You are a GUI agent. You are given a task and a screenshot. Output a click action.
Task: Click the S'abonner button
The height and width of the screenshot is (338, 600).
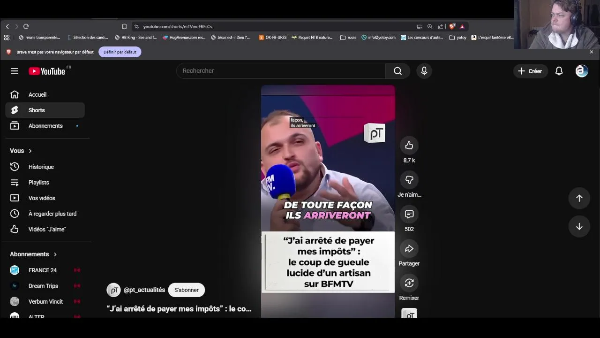[187, 290]
